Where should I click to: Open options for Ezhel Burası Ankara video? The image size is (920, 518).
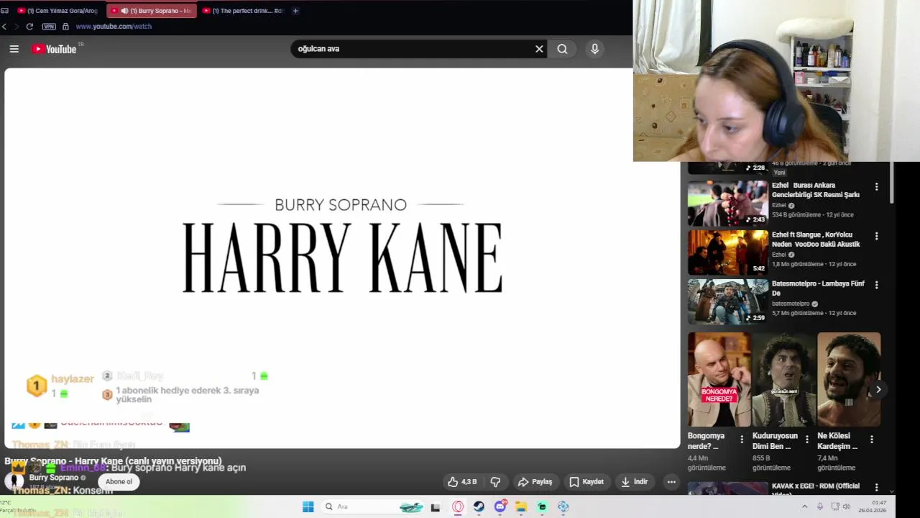click(876, 187)
